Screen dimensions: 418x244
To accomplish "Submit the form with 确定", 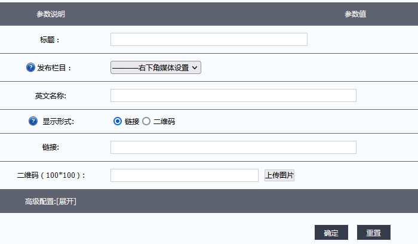I will coord(331,233).
